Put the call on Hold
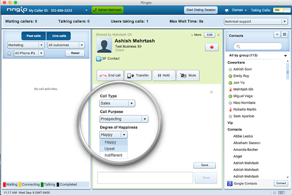Screen dimensions: 292x195 [x=164, y=75]
